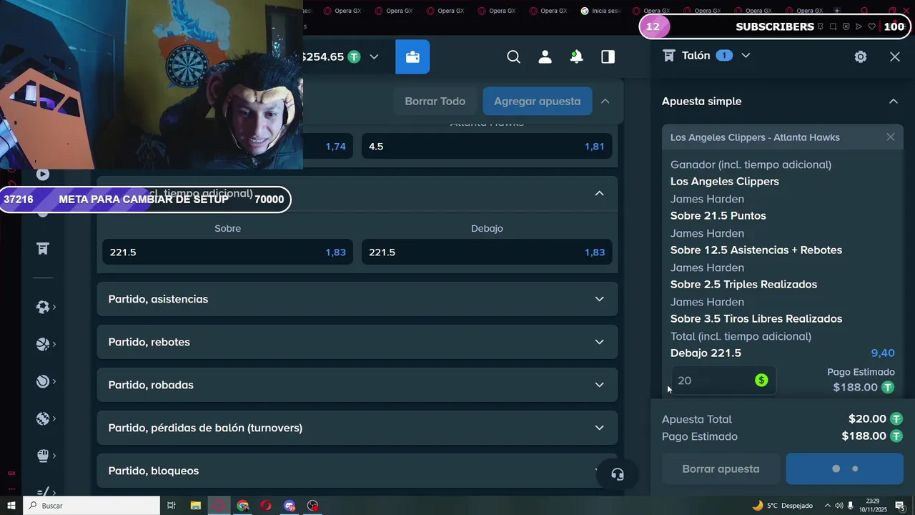Image resolution: width=915 pixels, height=515 pixels.
Task: Click the Buscar taskbar search box
Action: (x=91, y=506)
